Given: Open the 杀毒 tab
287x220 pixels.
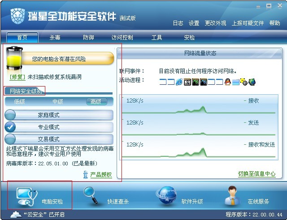Looking at the screenshot, I should [x=55, y=38].
